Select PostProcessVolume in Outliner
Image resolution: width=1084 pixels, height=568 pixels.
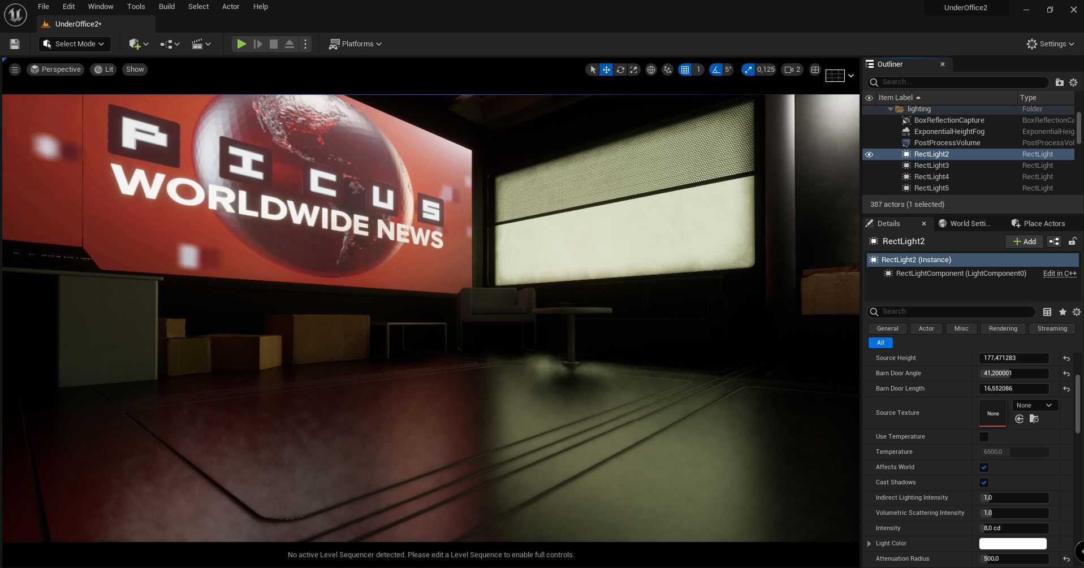click(x=947, y=143)
